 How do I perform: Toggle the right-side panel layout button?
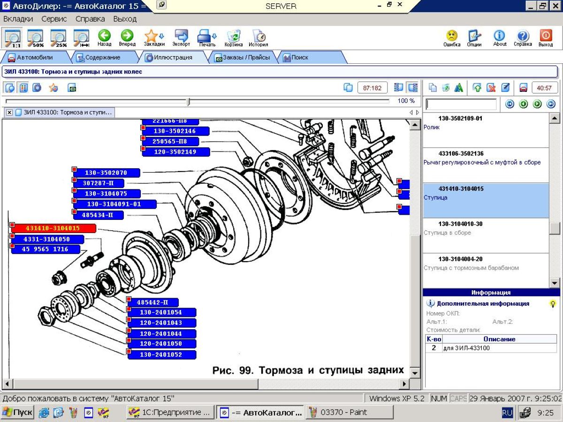[412, 88]
